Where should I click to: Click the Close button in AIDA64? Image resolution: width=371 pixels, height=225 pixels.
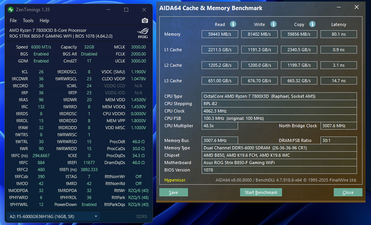348,192
